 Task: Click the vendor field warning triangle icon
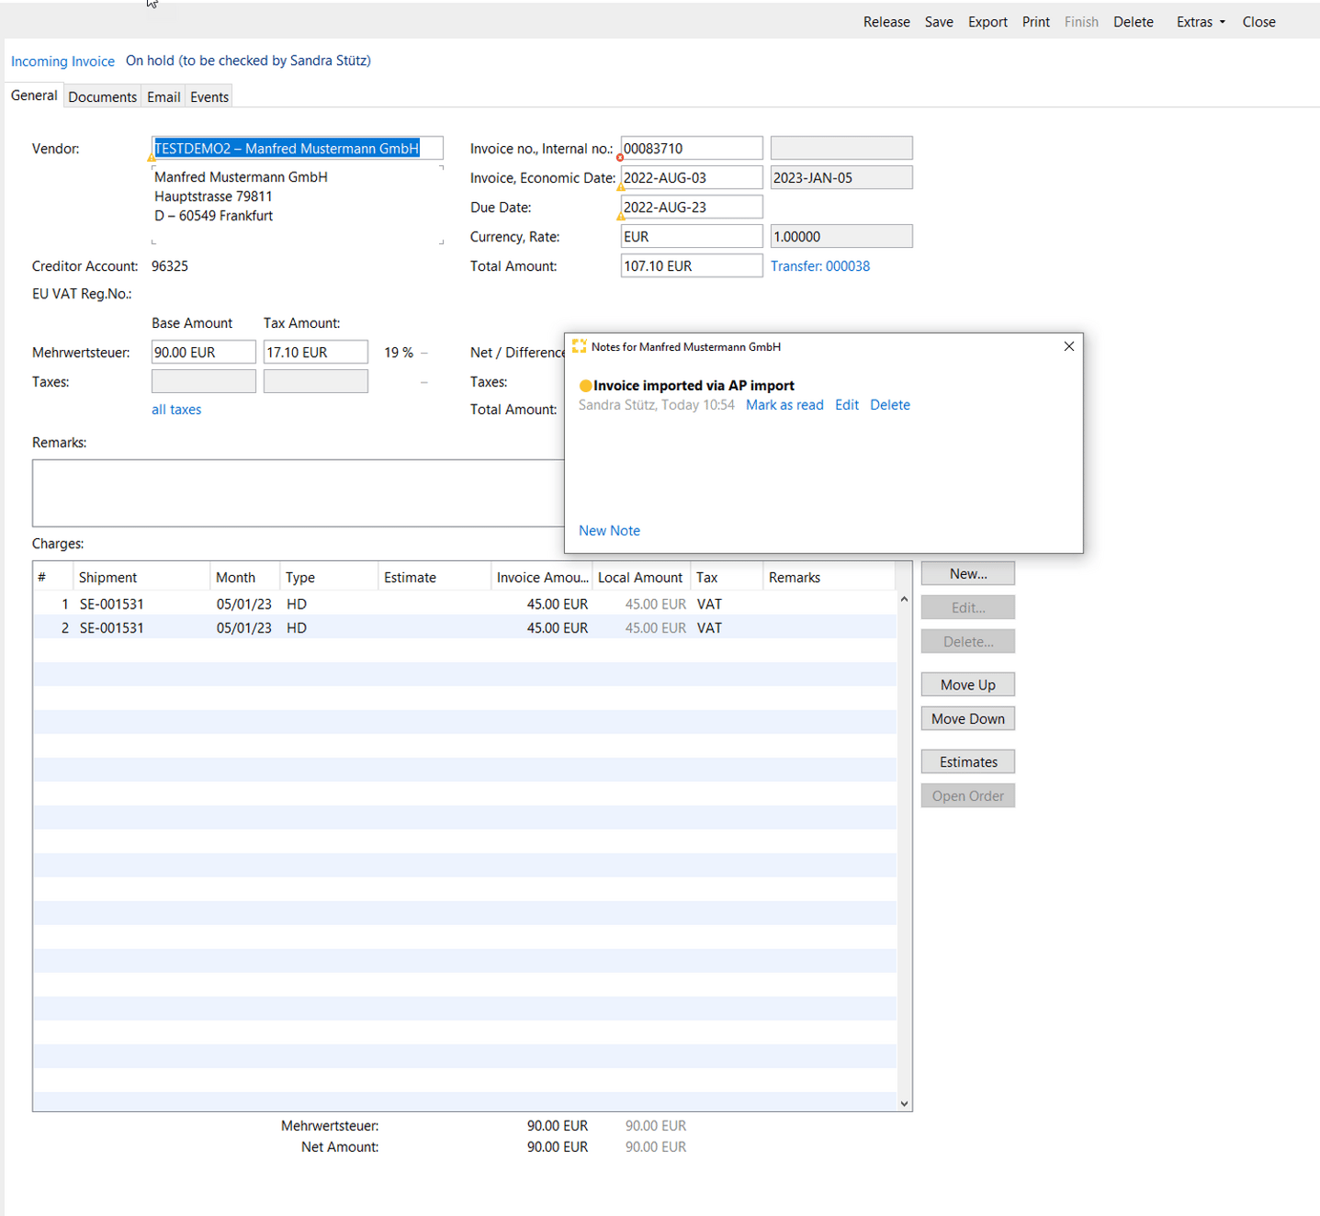(x=152, y=157)
